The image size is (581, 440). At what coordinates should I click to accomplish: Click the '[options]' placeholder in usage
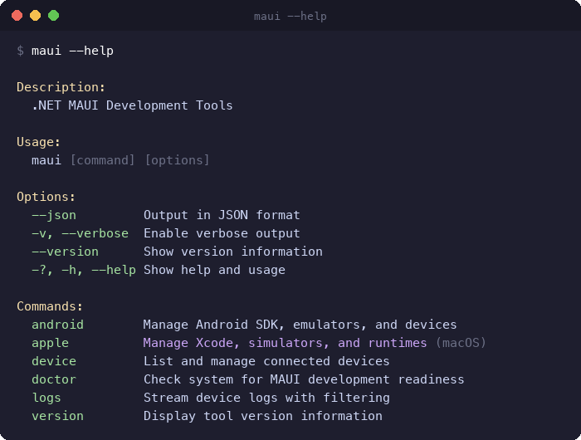(x=177, y=160)
